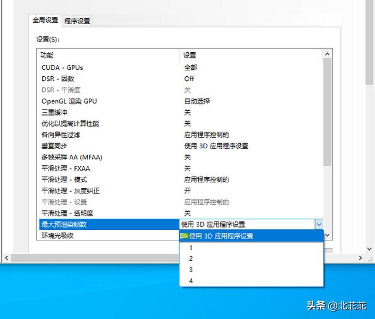Click the outer panel scroll-down arrow
Viewport: 375px width, 319px height.
[369, 249]
